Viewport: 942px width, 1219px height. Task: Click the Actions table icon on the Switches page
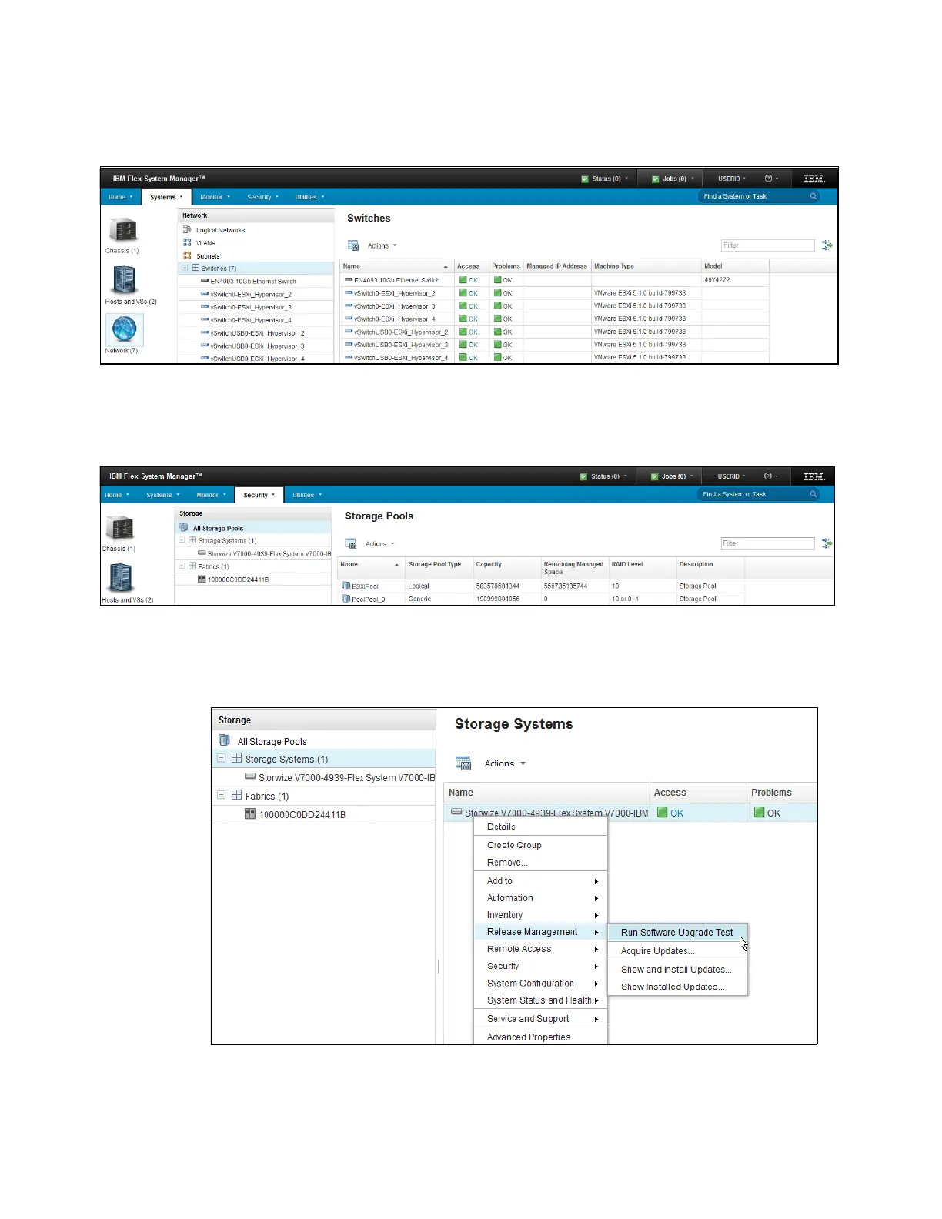353,245
